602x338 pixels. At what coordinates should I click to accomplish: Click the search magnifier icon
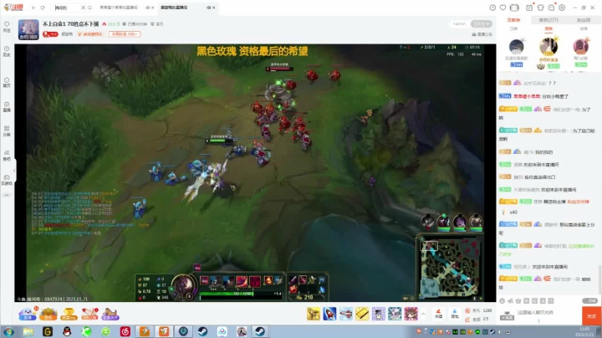click(89, 8)
